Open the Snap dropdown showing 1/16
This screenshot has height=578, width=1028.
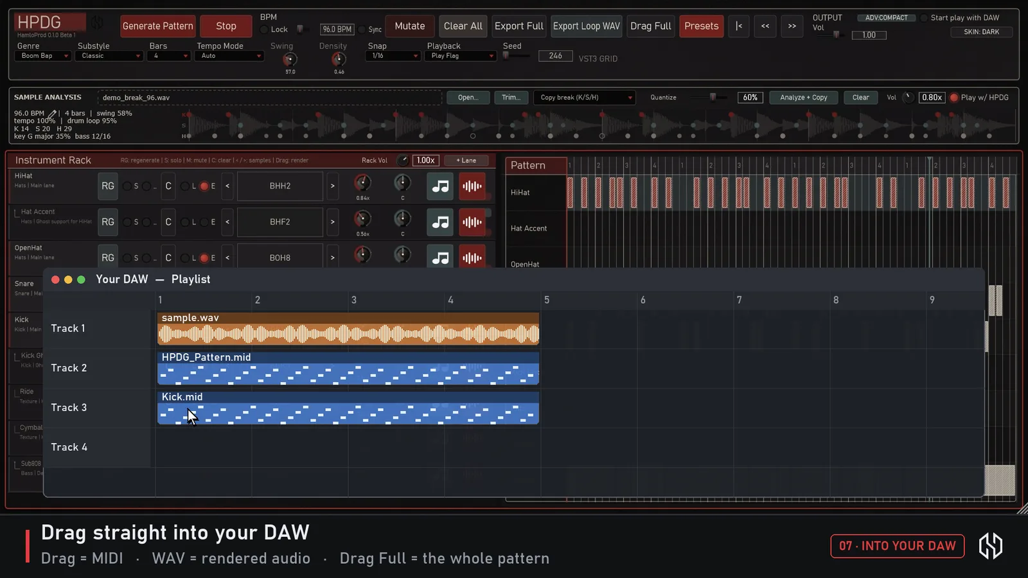tap(393, 56)
